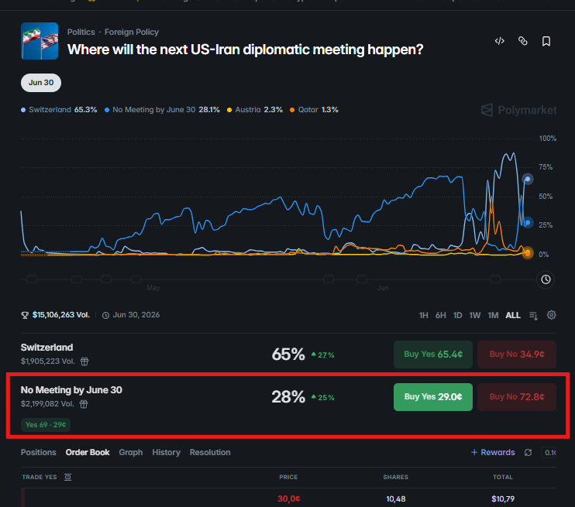575x507 pixels.
Task: Click Switzerland's 65% chance value
Action: (x=288, y=355)
